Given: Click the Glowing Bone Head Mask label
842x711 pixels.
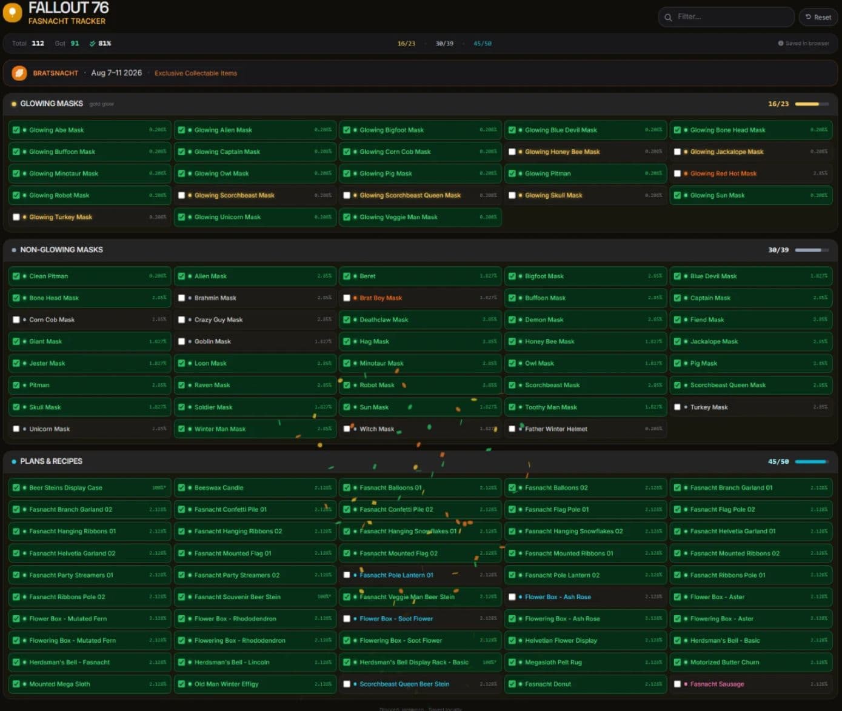Looking at the screenshot, I should [x=727, y=130].
